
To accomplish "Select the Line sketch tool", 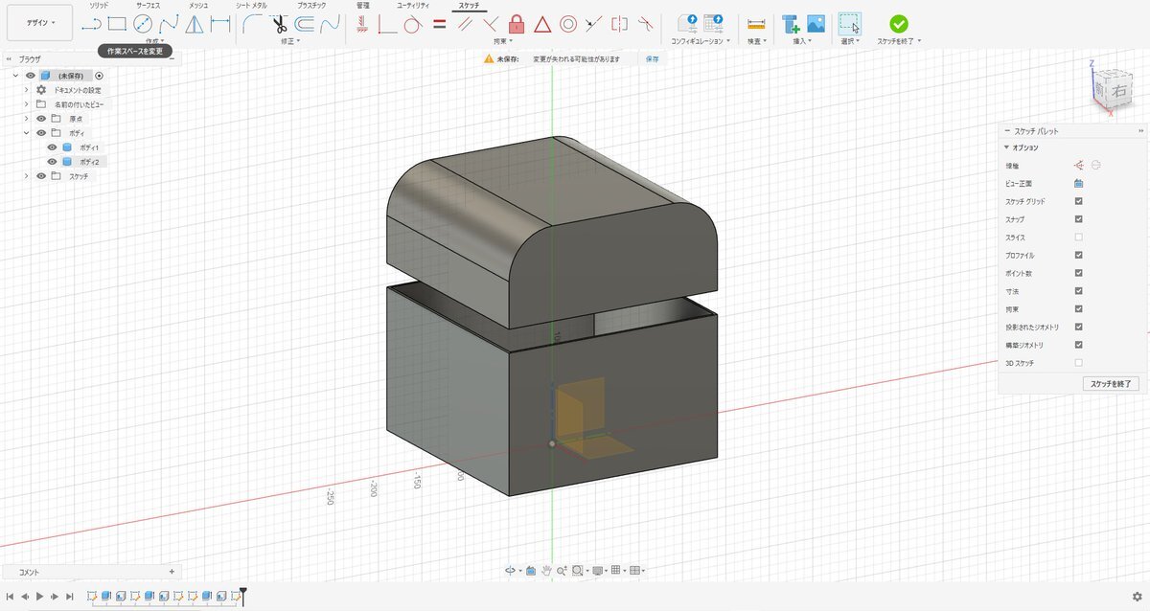I will click(91, 24).
